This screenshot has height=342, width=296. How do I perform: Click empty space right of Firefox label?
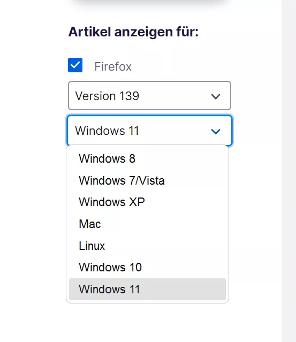(x=181, y=66)
